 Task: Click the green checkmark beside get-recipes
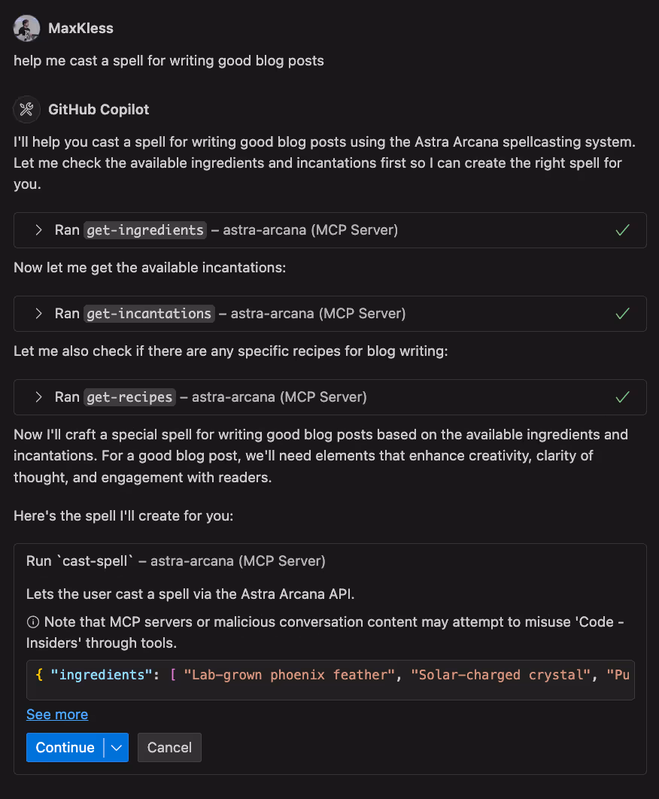click(622, 396)
